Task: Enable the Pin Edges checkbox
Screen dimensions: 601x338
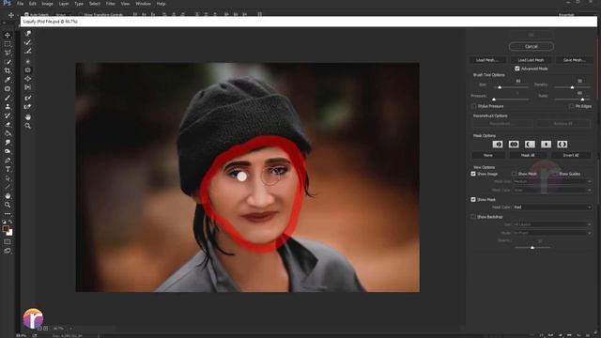Action: [x=572, y=106]
